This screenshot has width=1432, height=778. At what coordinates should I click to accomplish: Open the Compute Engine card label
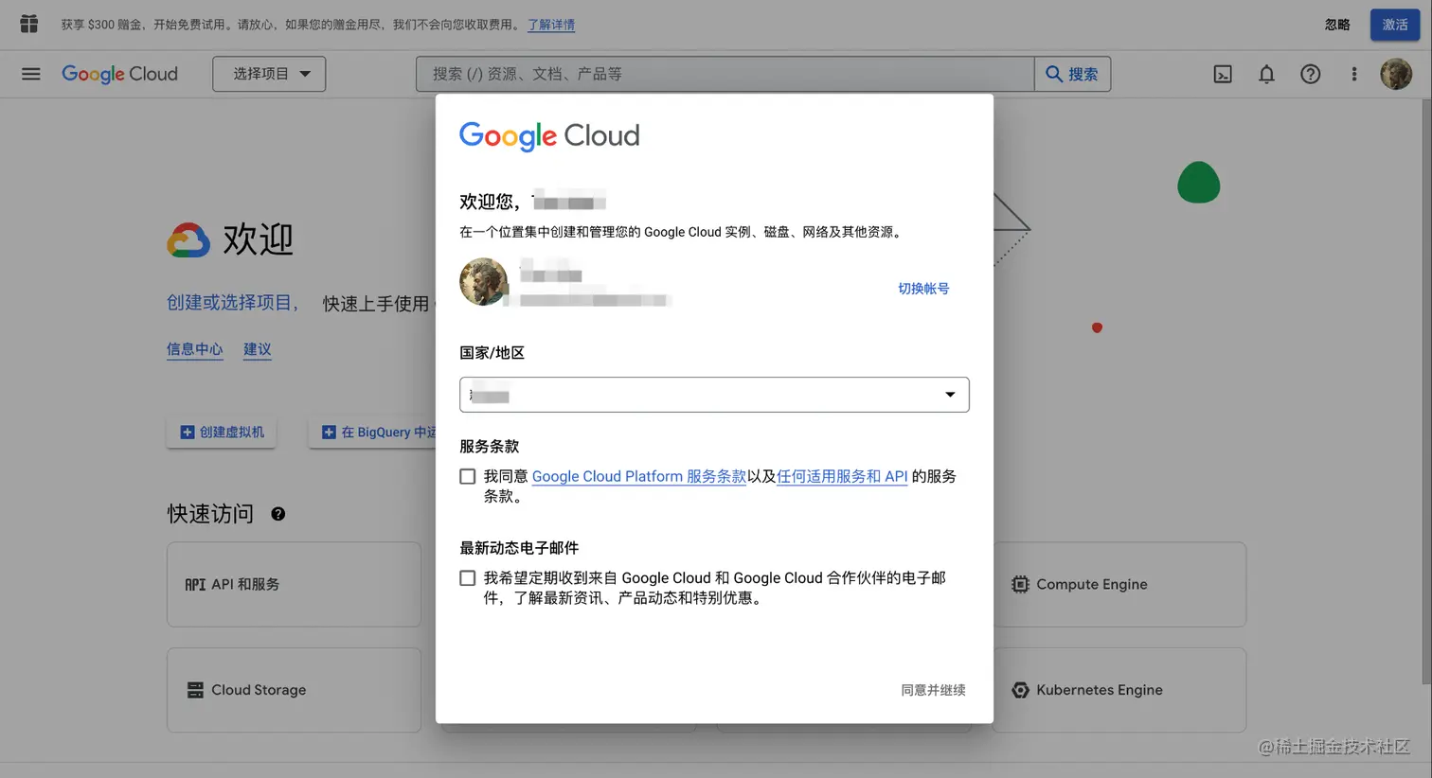[x=1092, y=585]
